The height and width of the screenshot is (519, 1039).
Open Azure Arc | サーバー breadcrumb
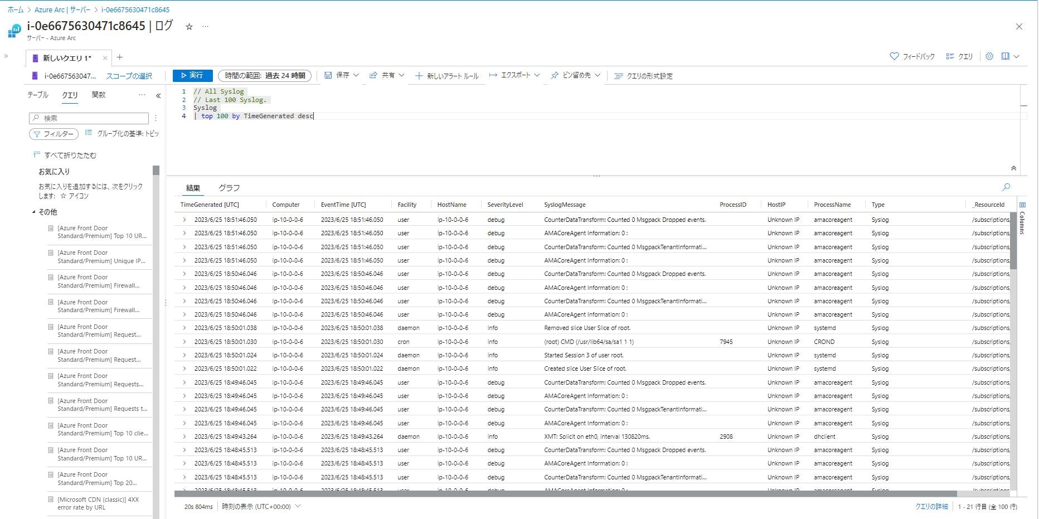tap(62, 9)
